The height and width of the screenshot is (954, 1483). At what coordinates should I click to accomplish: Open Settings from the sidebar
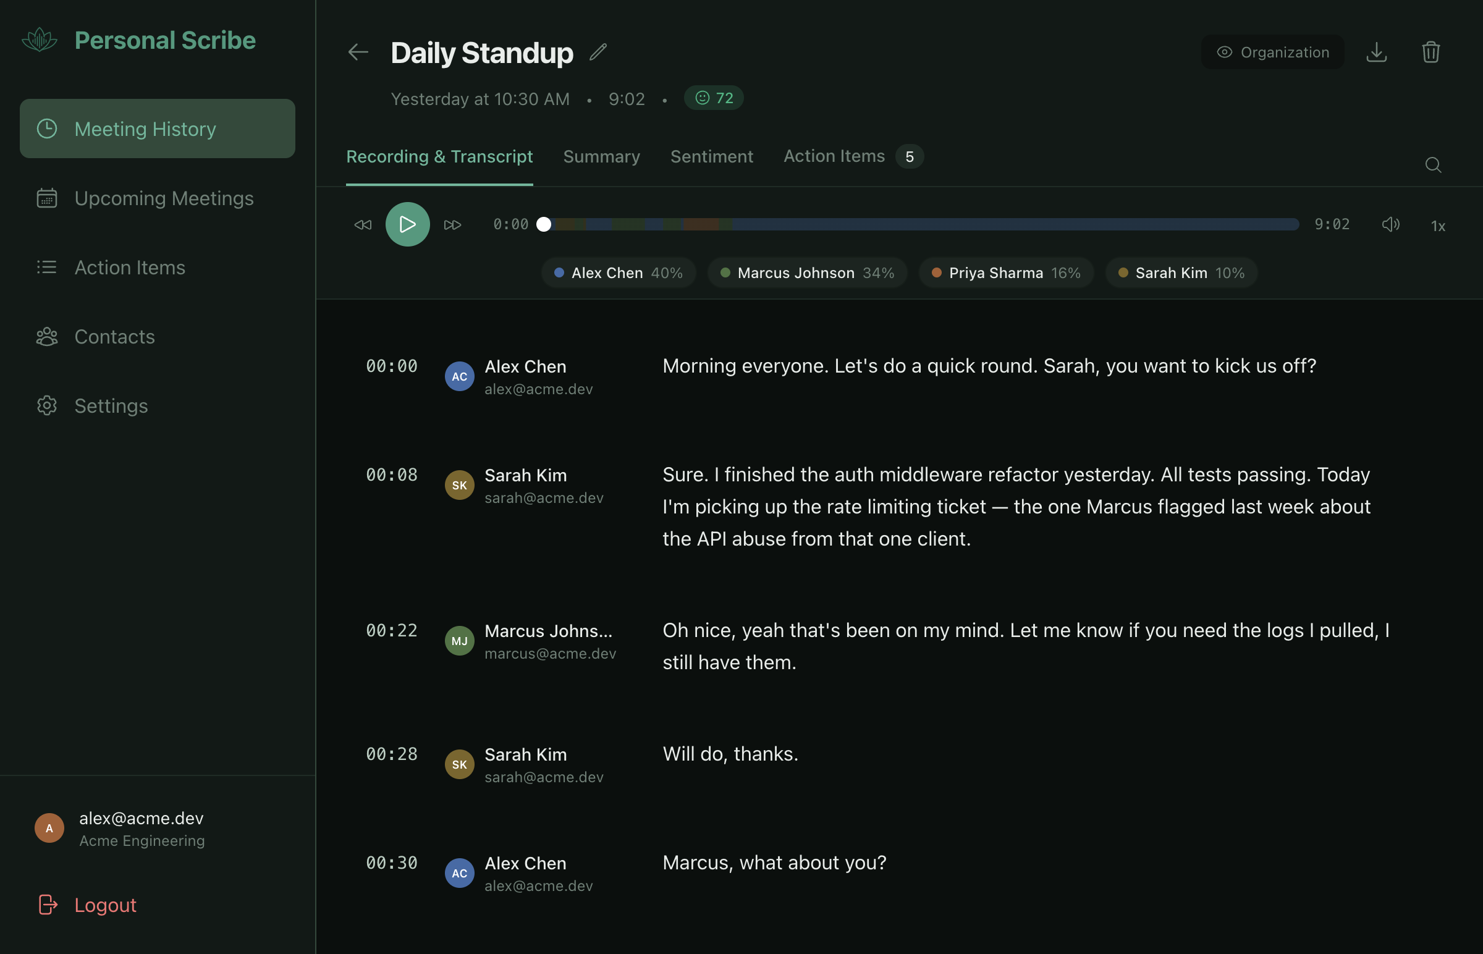click(x=158, y=406)
